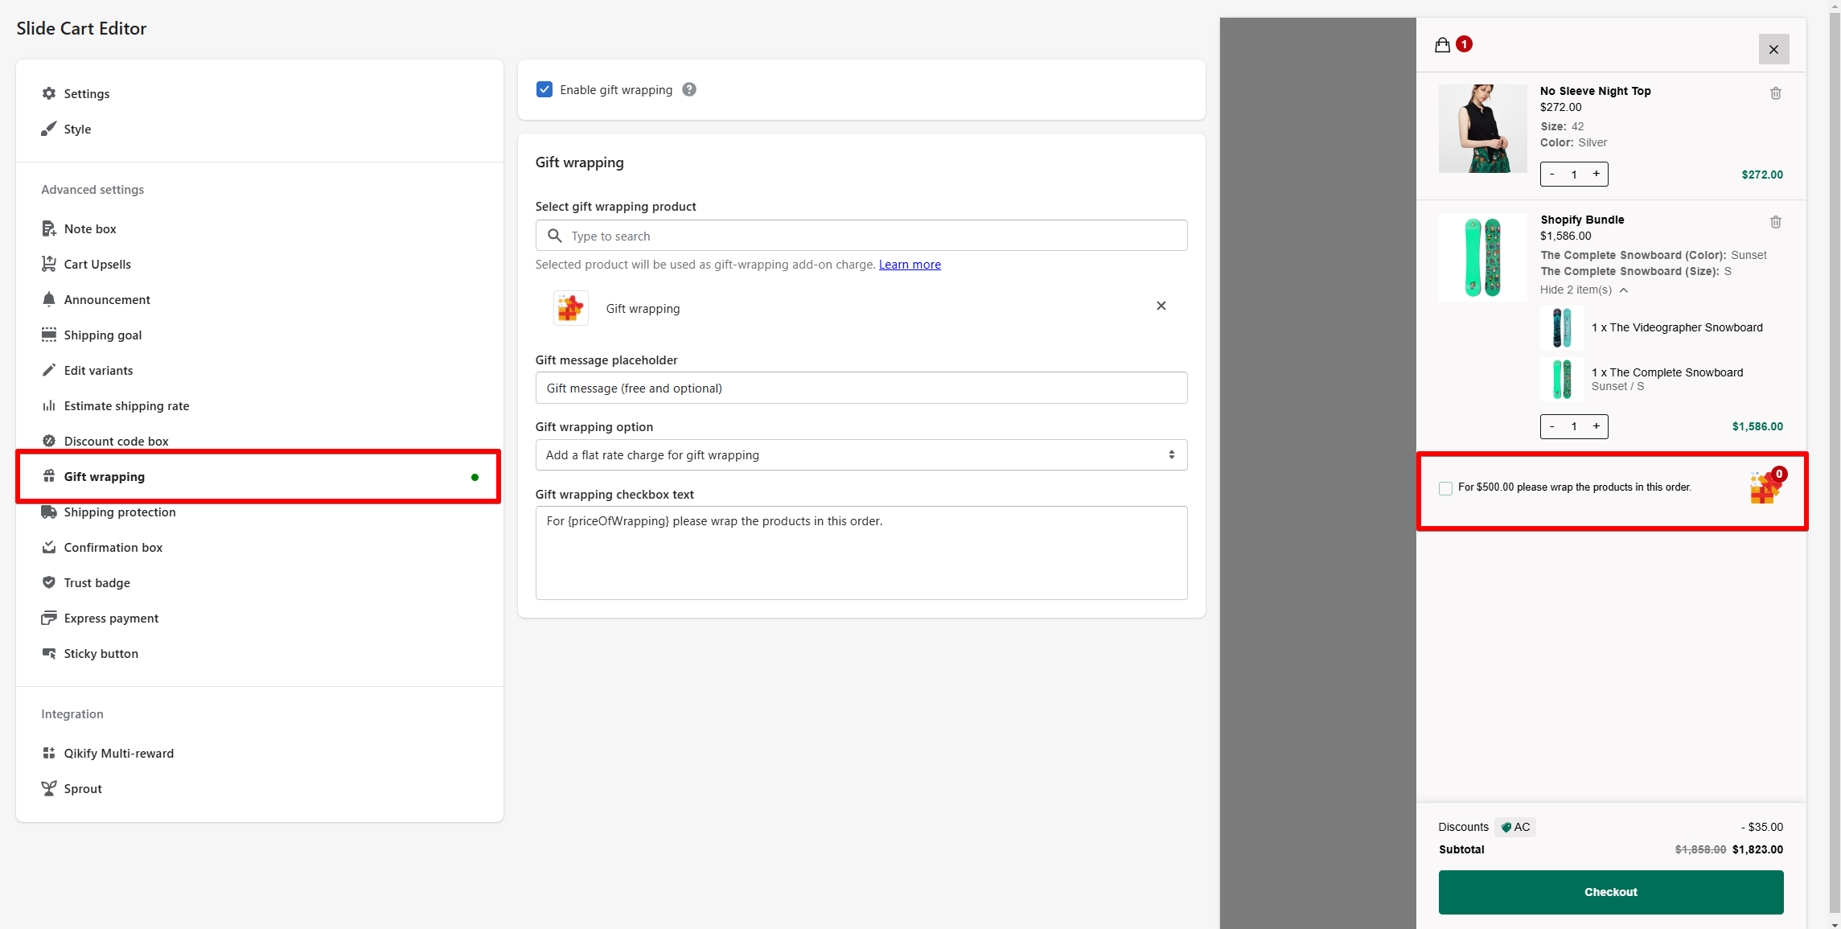The height and width of the screenshot is (929, 1841).
Task: Collapse Hide 2 item(s) in Shopify Bundle
Action: point(1584,290)
